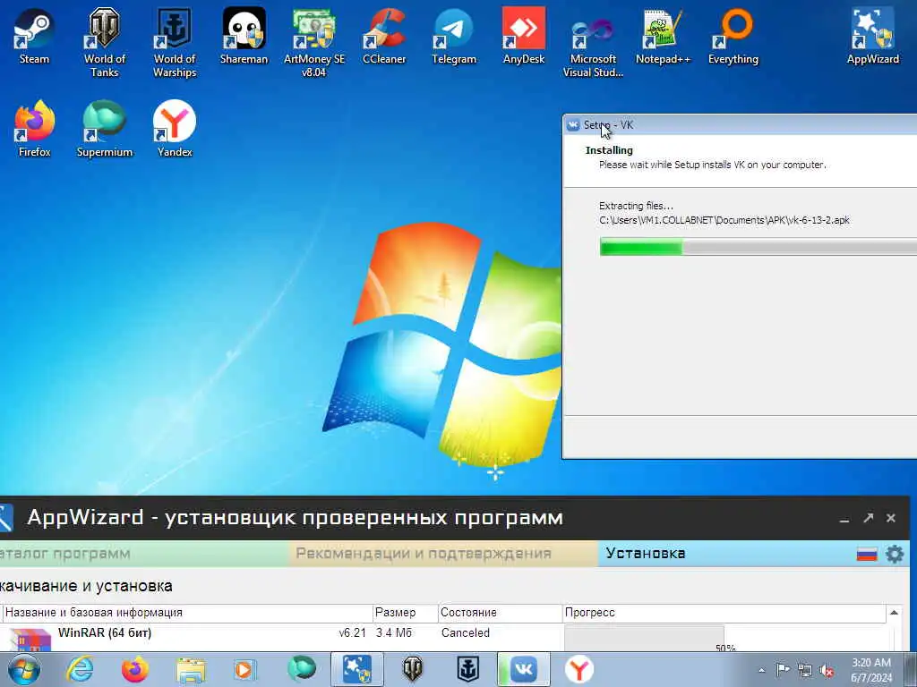
Task: Open Supermium from the taskbar
Action: pos(301,669)
